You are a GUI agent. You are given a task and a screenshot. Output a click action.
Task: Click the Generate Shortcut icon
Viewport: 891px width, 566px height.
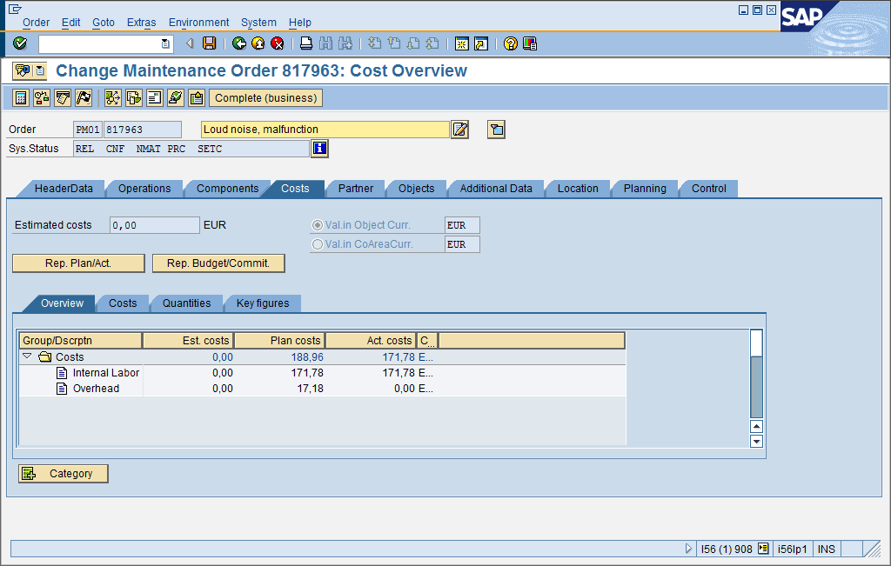pos(481,43)
